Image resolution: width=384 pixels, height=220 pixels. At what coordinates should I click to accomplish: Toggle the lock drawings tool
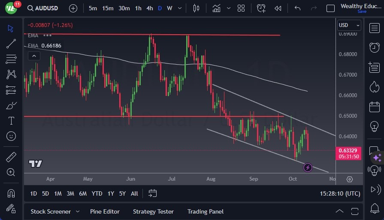coord(11,208)
